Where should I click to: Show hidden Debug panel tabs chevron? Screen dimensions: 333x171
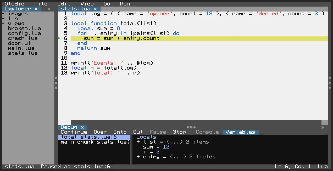(x=323, y=127)
